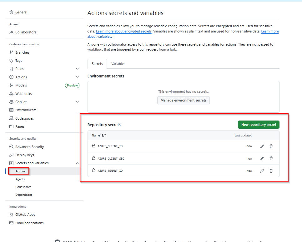
Task: Go to the Pages settings
Action: click(x=20, y=126)
